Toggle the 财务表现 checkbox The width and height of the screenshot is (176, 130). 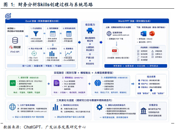coord(138,54)
